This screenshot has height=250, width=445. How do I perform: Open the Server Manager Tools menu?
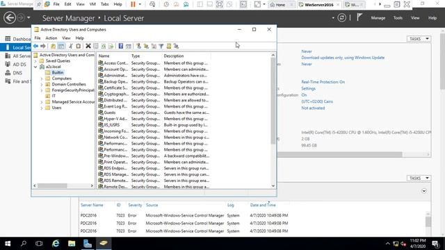(x=398, y=18)
